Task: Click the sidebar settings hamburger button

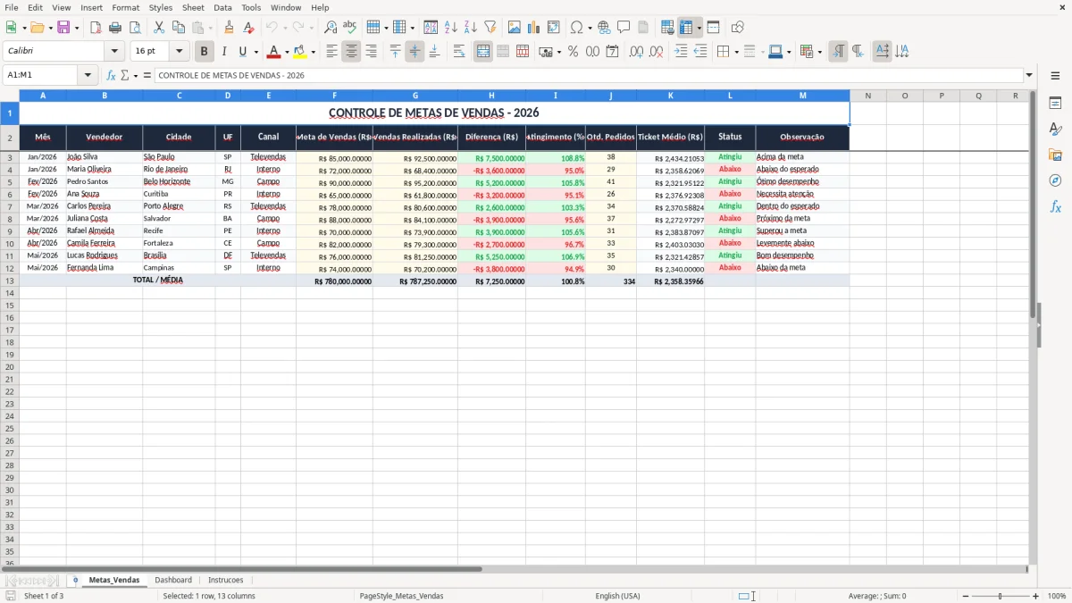Action: click(x=1055, y=75)
